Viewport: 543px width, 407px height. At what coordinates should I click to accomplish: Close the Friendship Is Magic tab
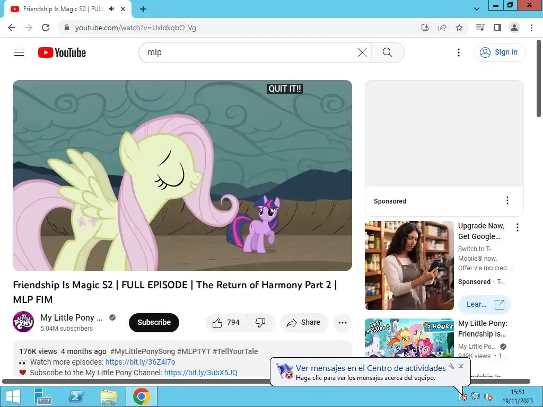coord(123,9)
